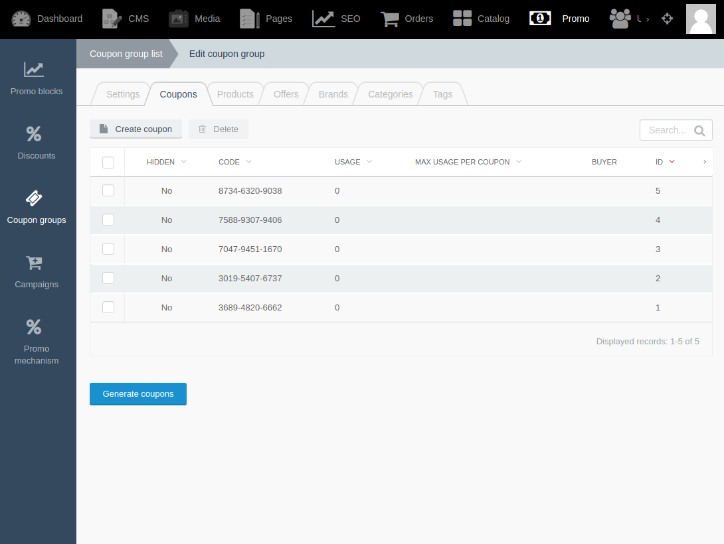The height and width of the screenshot is (544, 724).
Task: Open the Catalog grid icon
Action: coord(462,19)
